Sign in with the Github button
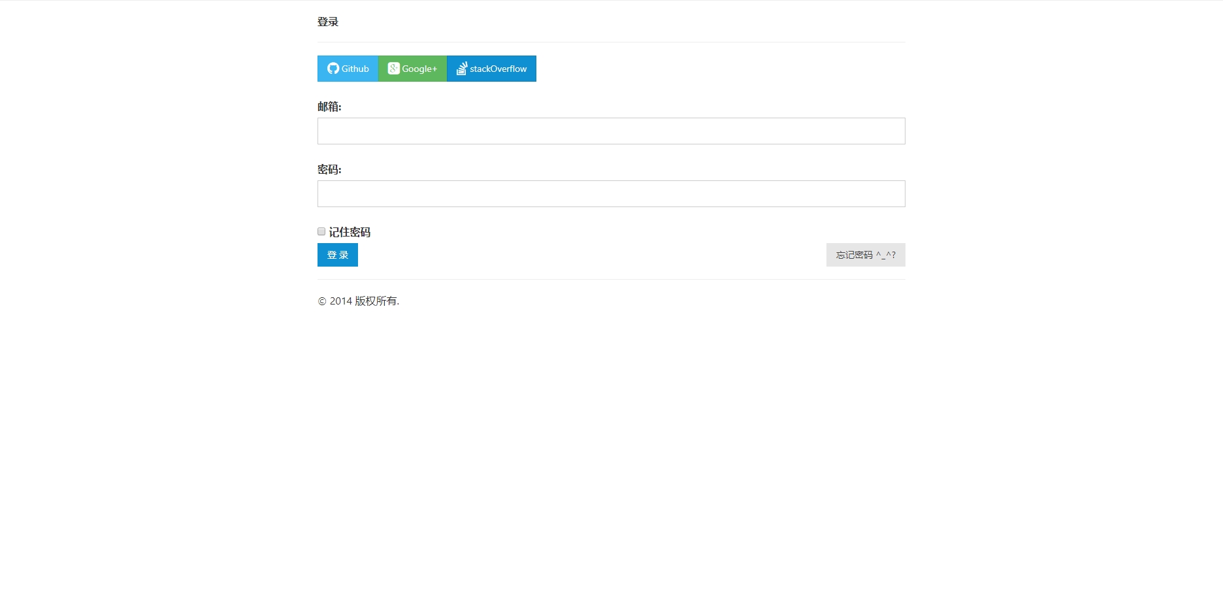 tap(348, 69)
